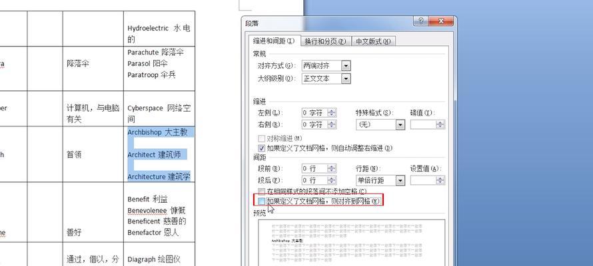
Task: Click the 'Benefactor 恩人' line
Action: pos(153,233)
